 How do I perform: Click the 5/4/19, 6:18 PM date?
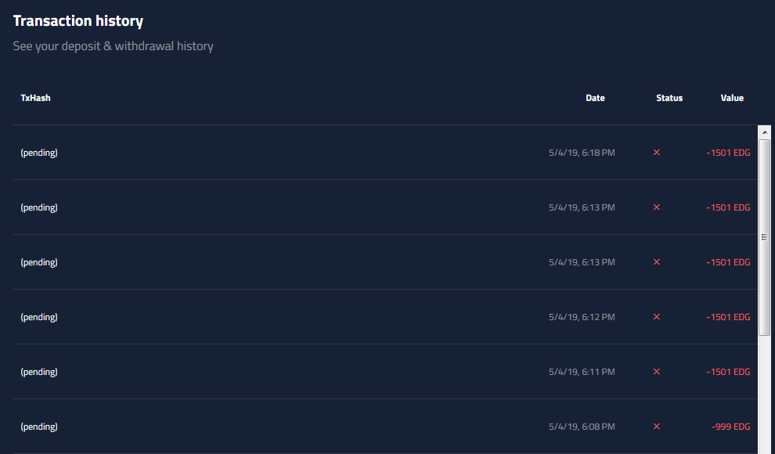click(x=582, y=153)
